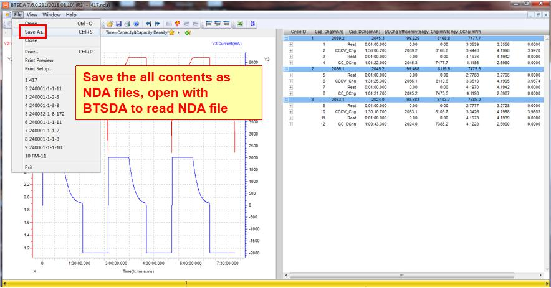Image resolution: width=551 pixels, height=288 pixels.
Task: Click the Cap_Chg(mAh) column header
Action: pyautogui.click(x=329, y=32)
